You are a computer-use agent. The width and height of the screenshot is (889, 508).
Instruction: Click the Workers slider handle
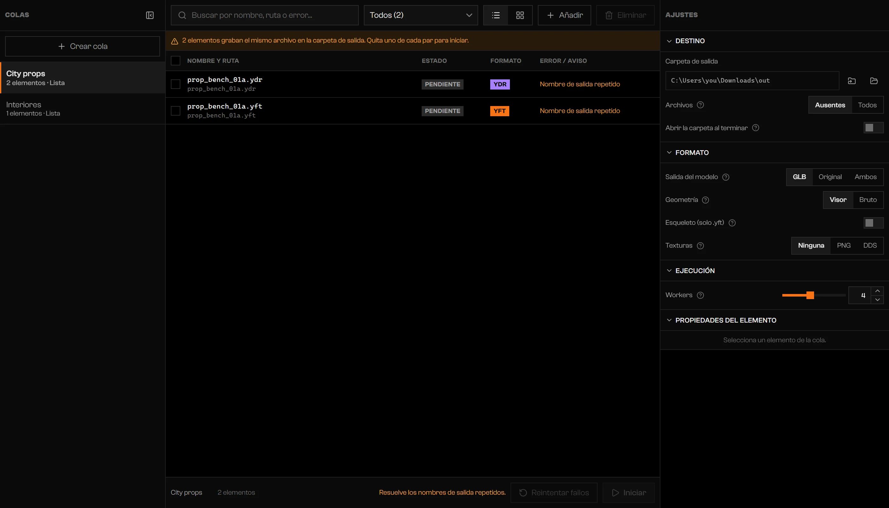[x=810, y=295]
